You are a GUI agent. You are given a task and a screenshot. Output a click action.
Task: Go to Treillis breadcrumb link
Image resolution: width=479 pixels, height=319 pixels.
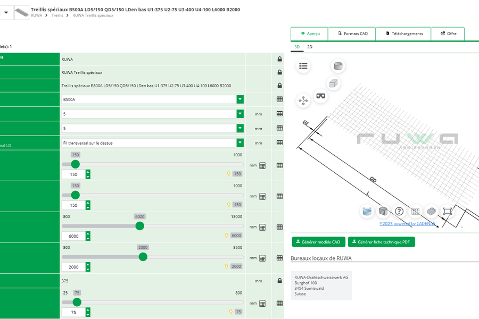tap(57, 15)
